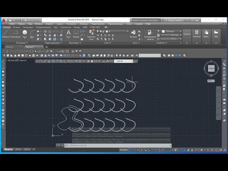Expand the Свойства panel
Screen dimensions: 228x171
click(161, 43)
